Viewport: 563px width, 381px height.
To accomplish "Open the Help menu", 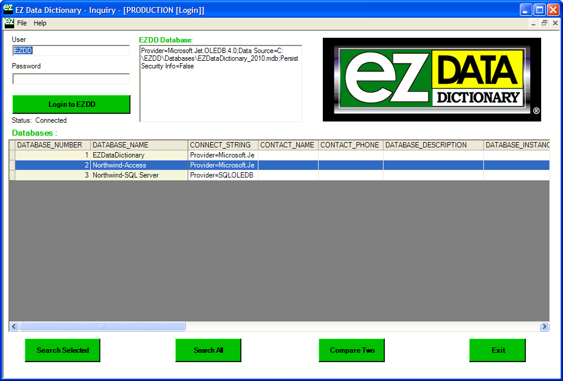I will point(40,23).
